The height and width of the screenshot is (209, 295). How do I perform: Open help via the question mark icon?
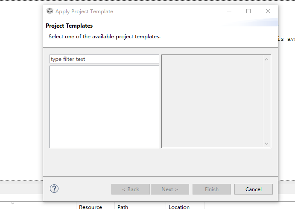pos(54,189)
